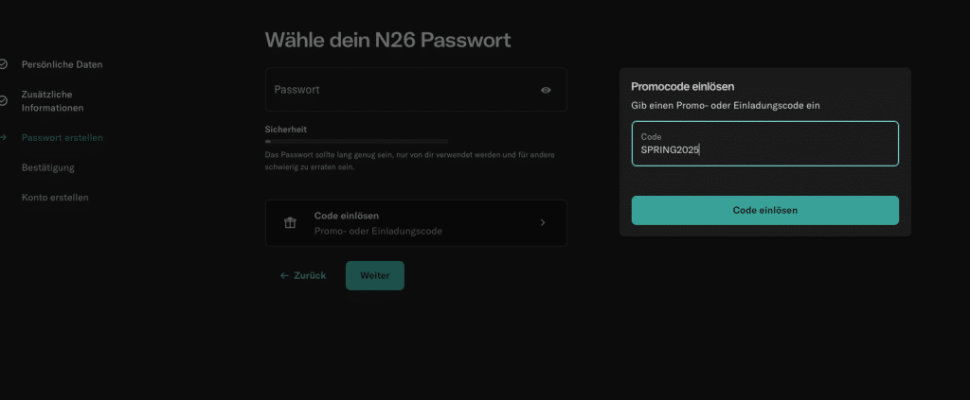Click the left arrow icon next to Zurück
The height and width of the screenshot is (400, 970).
click(284, 276)
